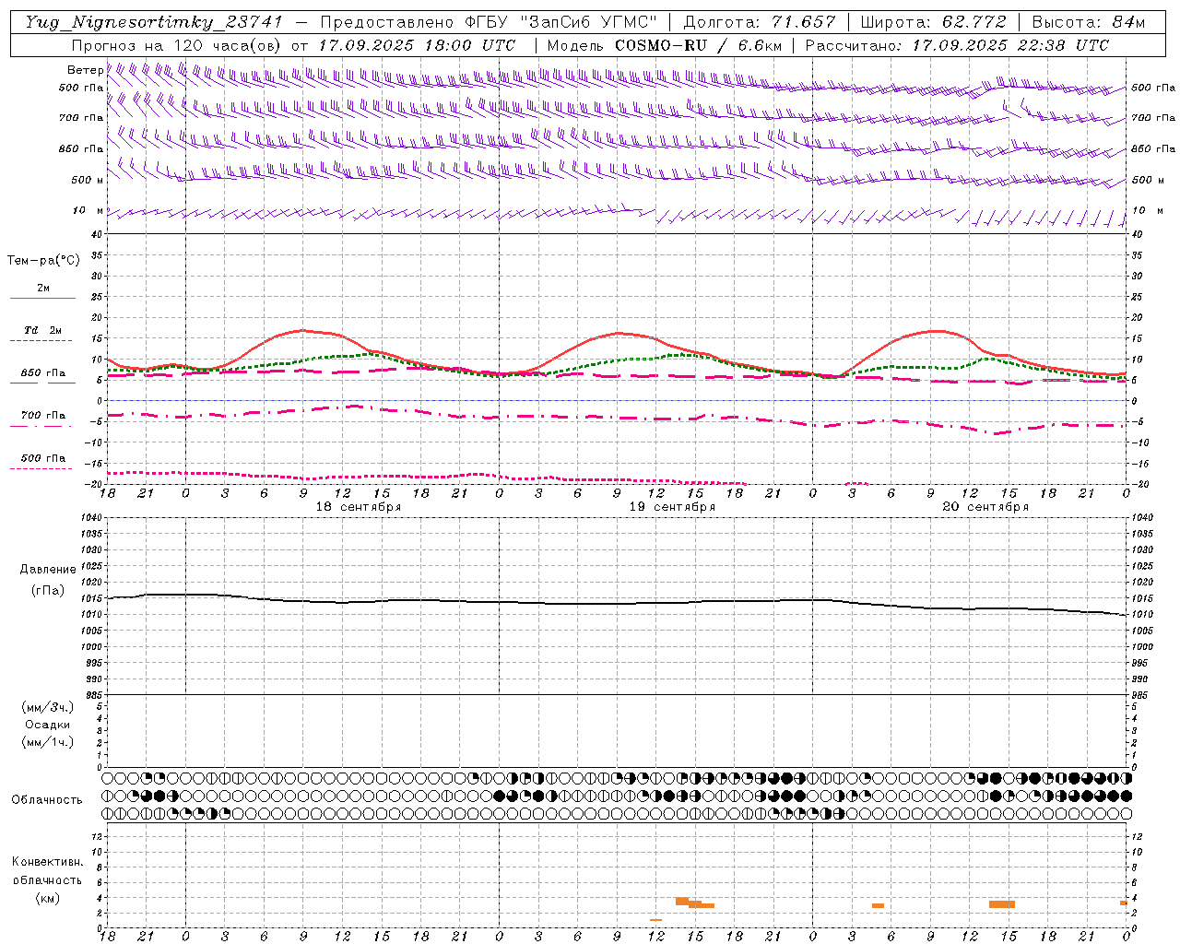Click the green dewpoint curve on 19 September midday

[x=655, y=358]
